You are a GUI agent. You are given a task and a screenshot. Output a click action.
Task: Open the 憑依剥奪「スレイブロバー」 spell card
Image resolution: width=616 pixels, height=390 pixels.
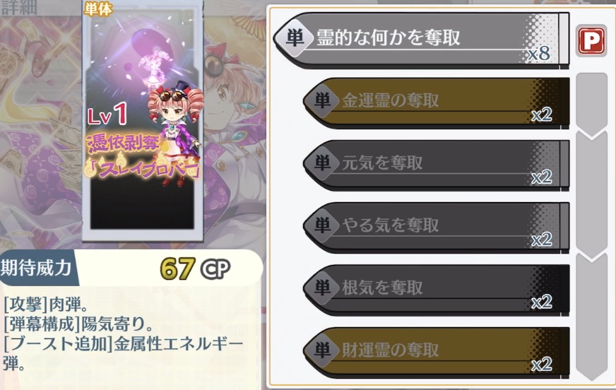[143, 120]
